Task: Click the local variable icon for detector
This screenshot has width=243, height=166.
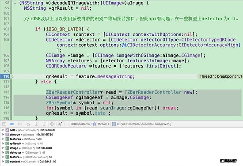Action: pyautogui.click(x=7, y=152)
